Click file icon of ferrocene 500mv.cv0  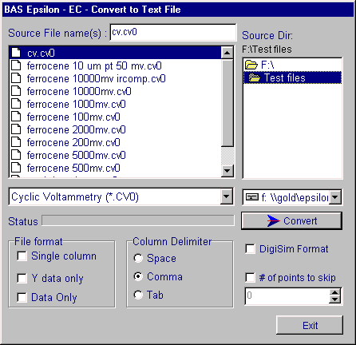pyautogui.click(x=16, y=168)
